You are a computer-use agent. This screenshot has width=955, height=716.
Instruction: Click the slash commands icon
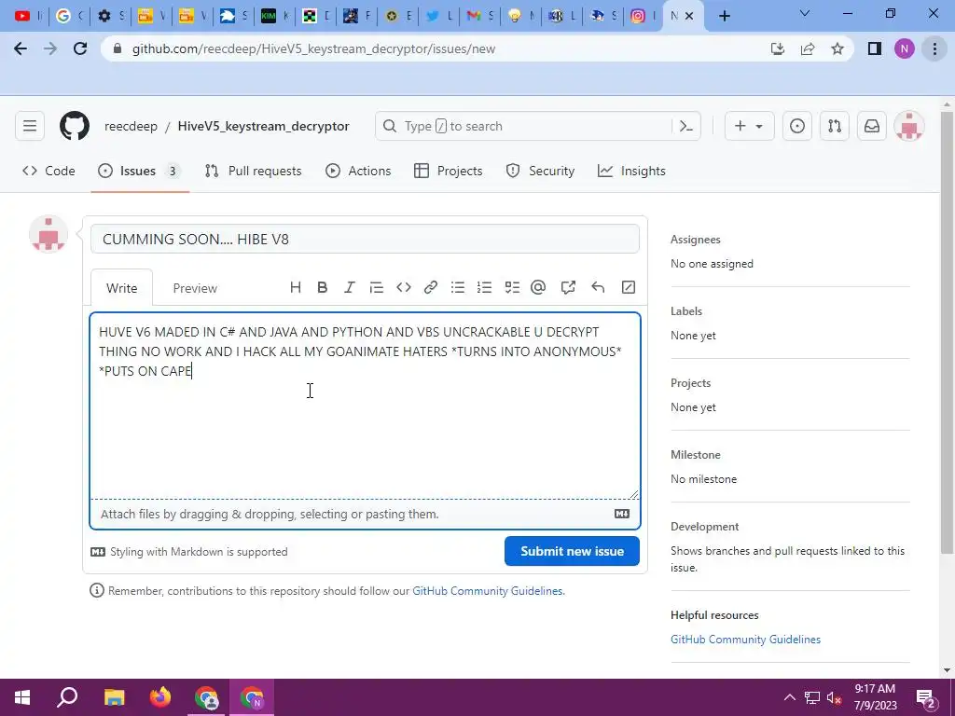click(x=628, y=287)
